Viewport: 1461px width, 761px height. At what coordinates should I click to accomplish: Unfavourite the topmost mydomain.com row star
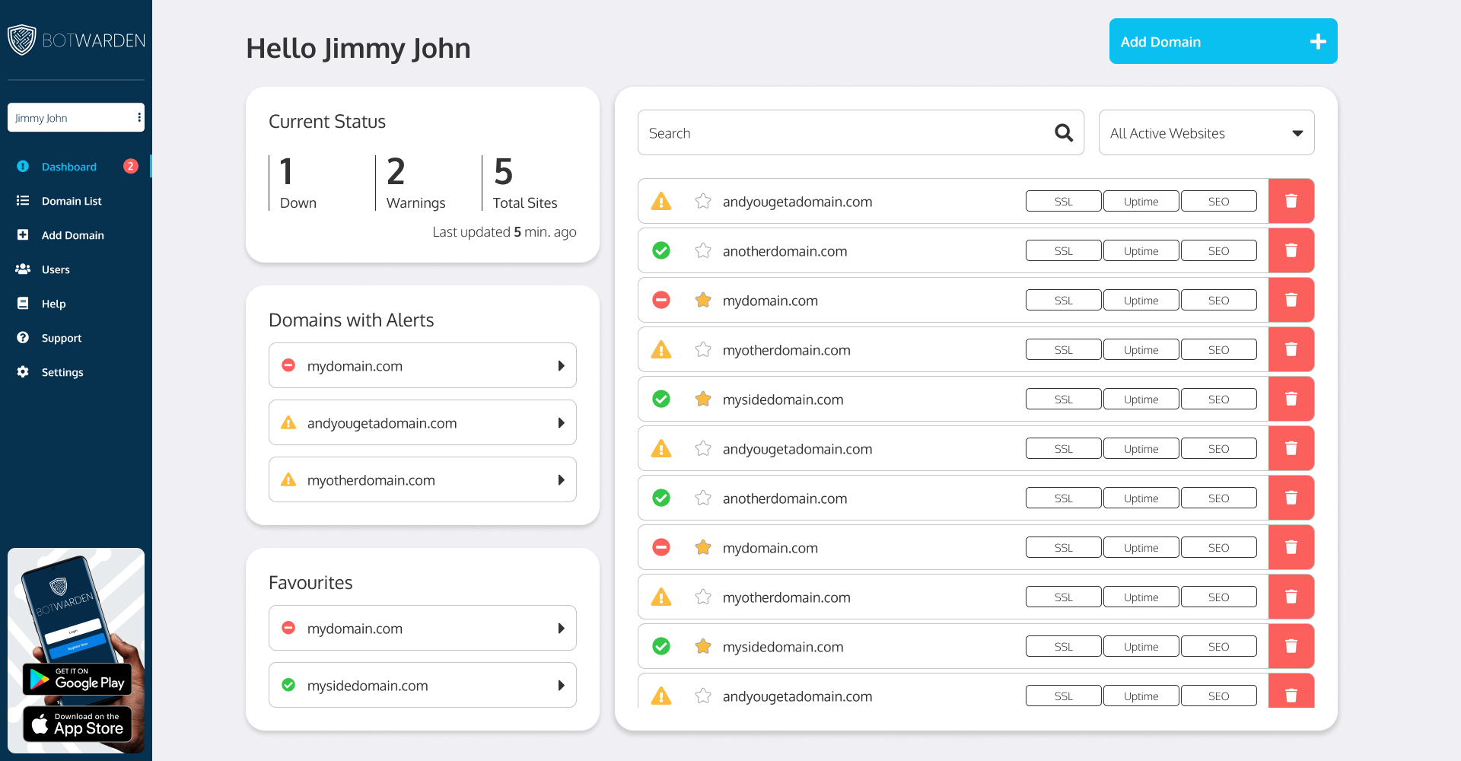tap(703, 301)
